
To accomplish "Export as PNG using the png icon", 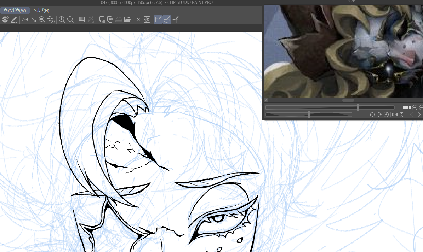I will point(110,19).
